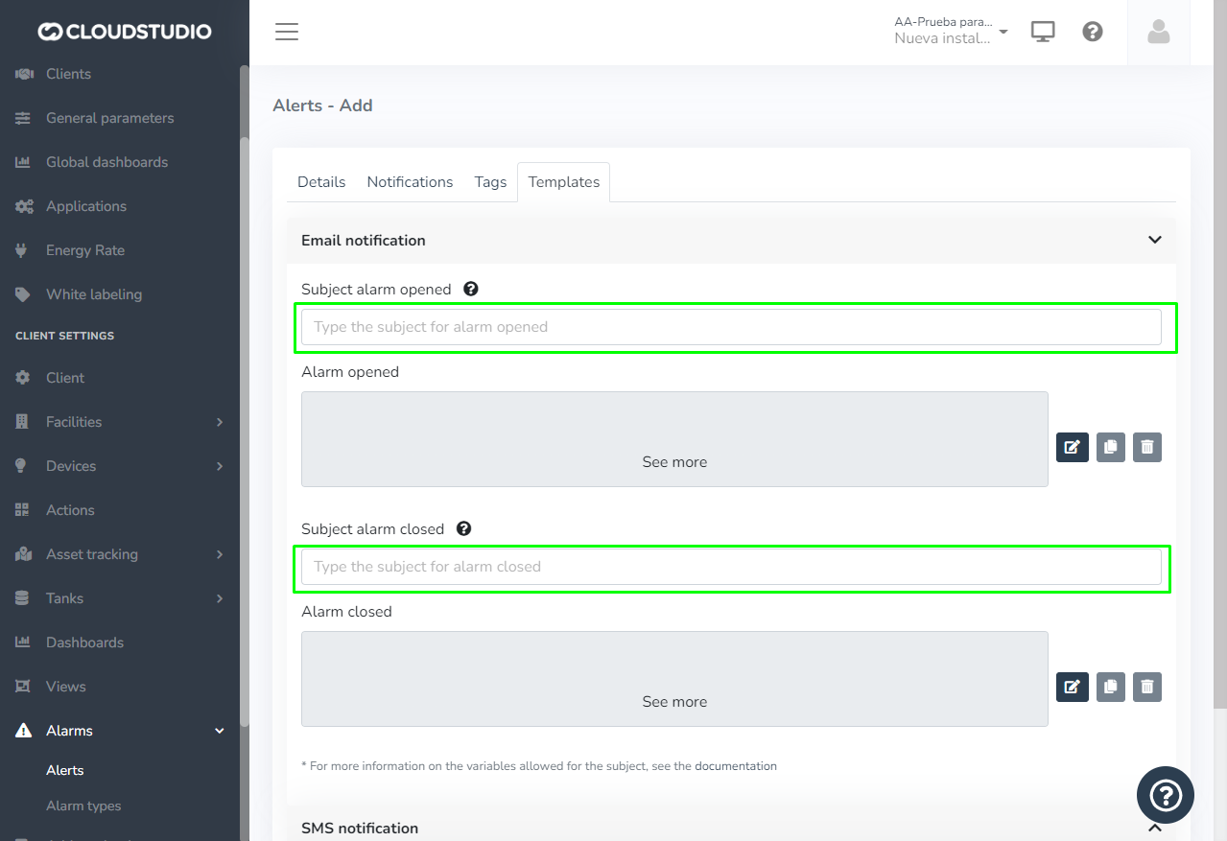Delete the Alarm closed template
This screenshot has height=841, width=1227.
(1146, 687)
